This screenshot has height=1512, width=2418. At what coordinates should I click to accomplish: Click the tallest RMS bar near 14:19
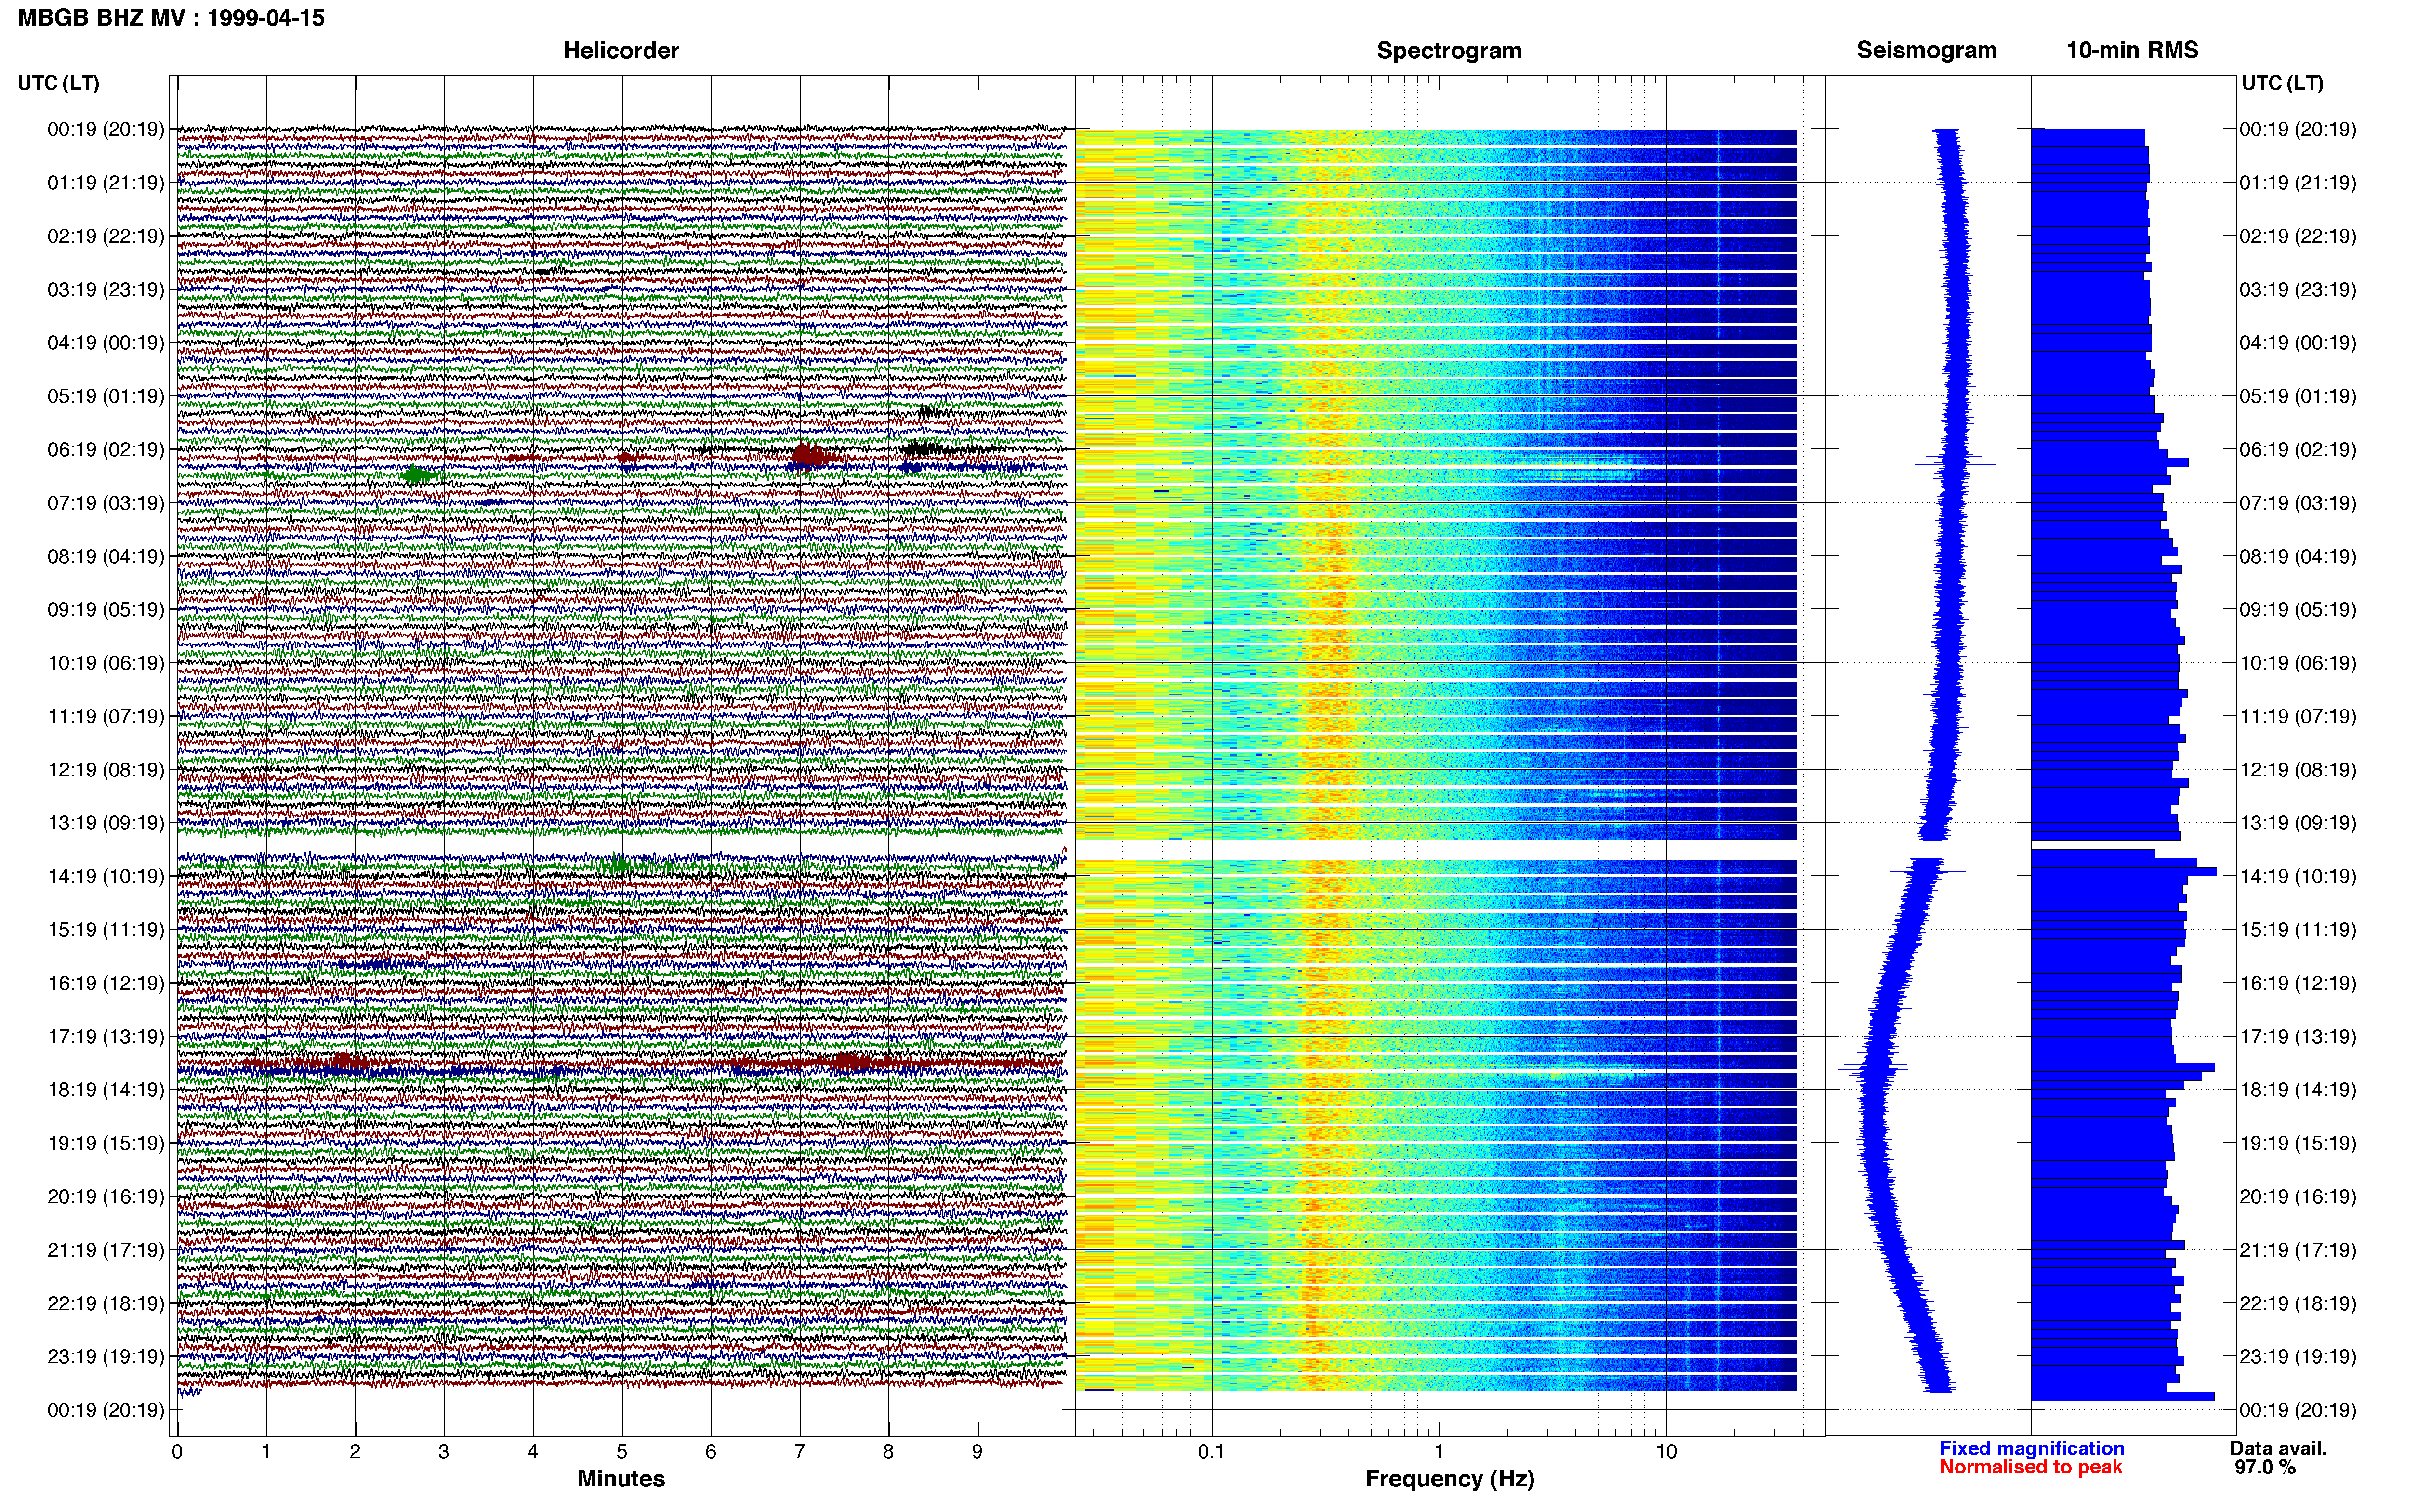click(2124, 872)
